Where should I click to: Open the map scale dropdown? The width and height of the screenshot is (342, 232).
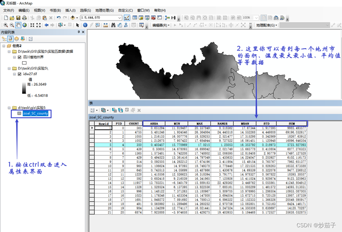point(120,18)
